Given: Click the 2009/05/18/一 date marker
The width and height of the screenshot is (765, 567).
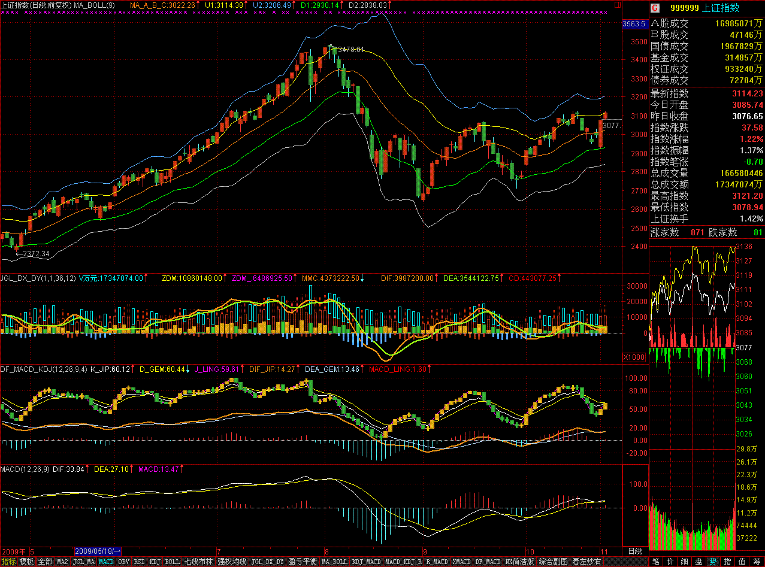Looking at the screenshot, I should [x=98, y=551].
